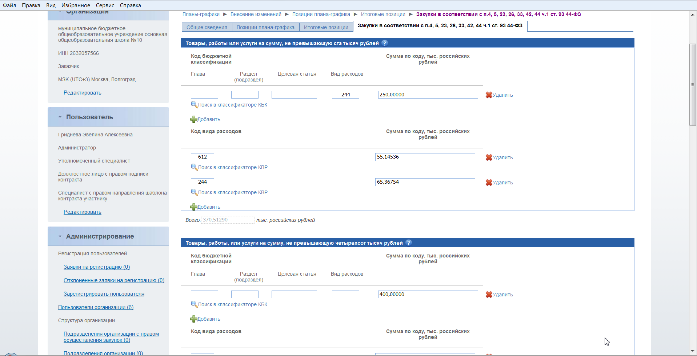Delete the row with expense code 612
697x356 pixels.
499,157
